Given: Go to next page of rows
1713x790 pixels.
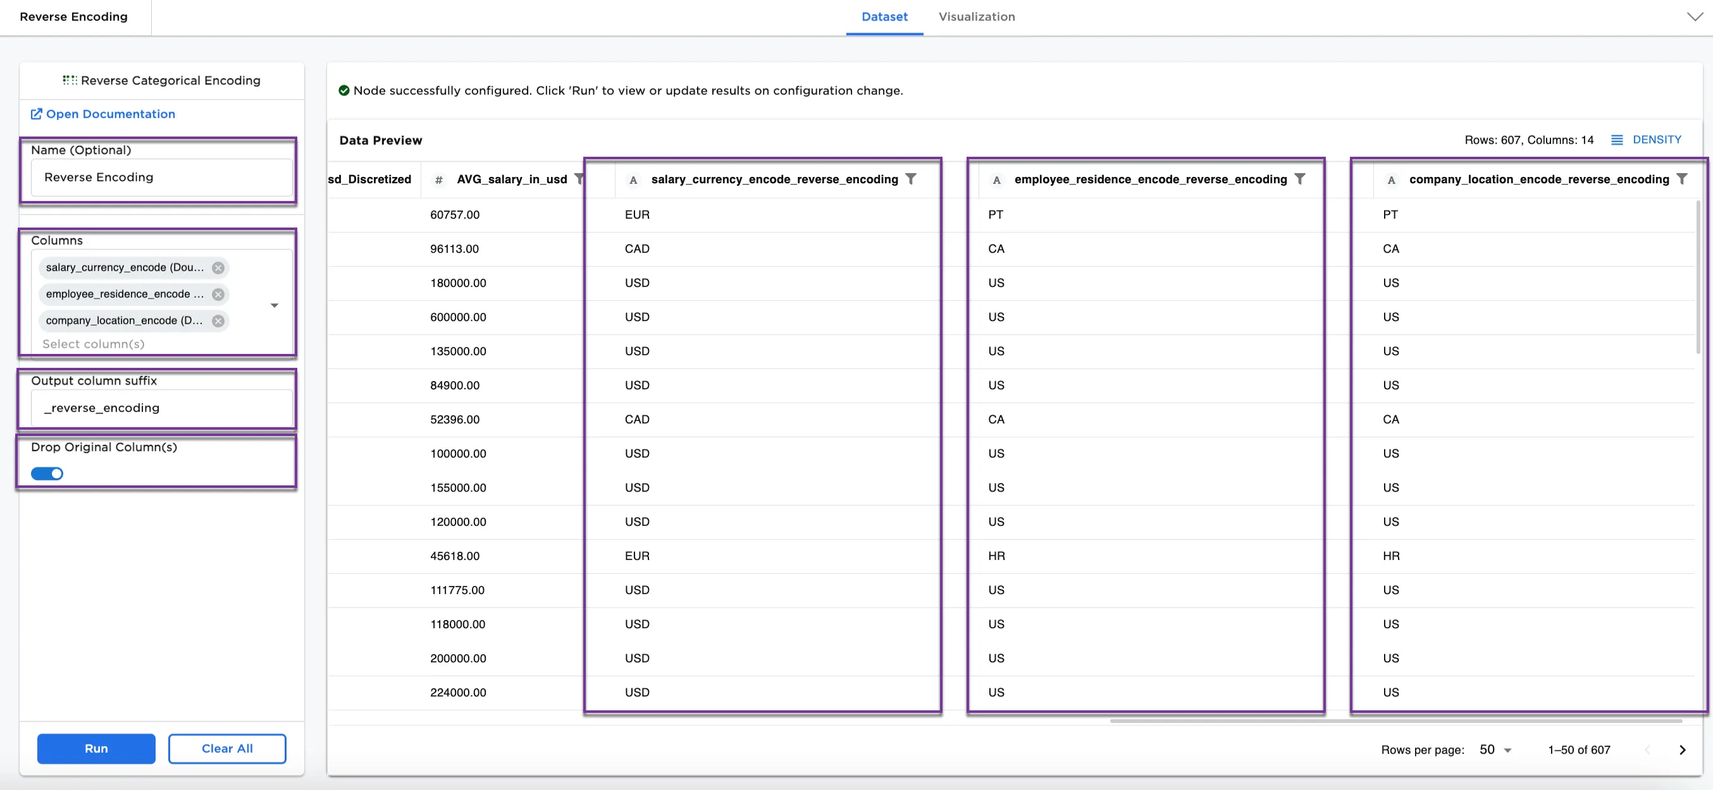Looking at the screenshot, I should (1683, 750).
